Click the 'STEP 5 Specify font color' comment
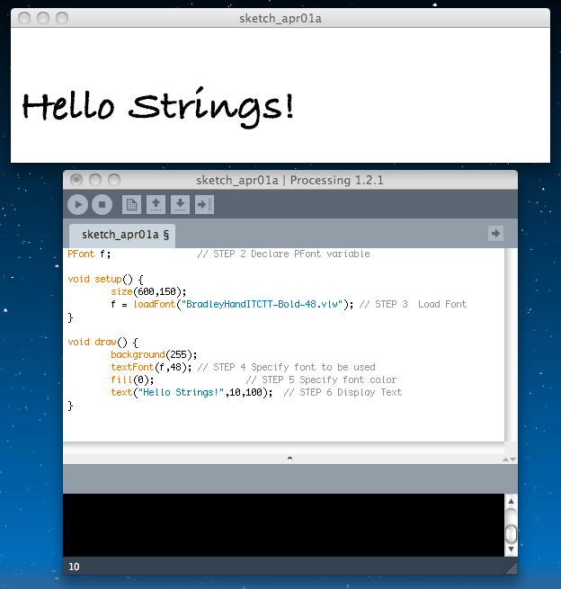The image size is (561, 589). click(321, 379)
